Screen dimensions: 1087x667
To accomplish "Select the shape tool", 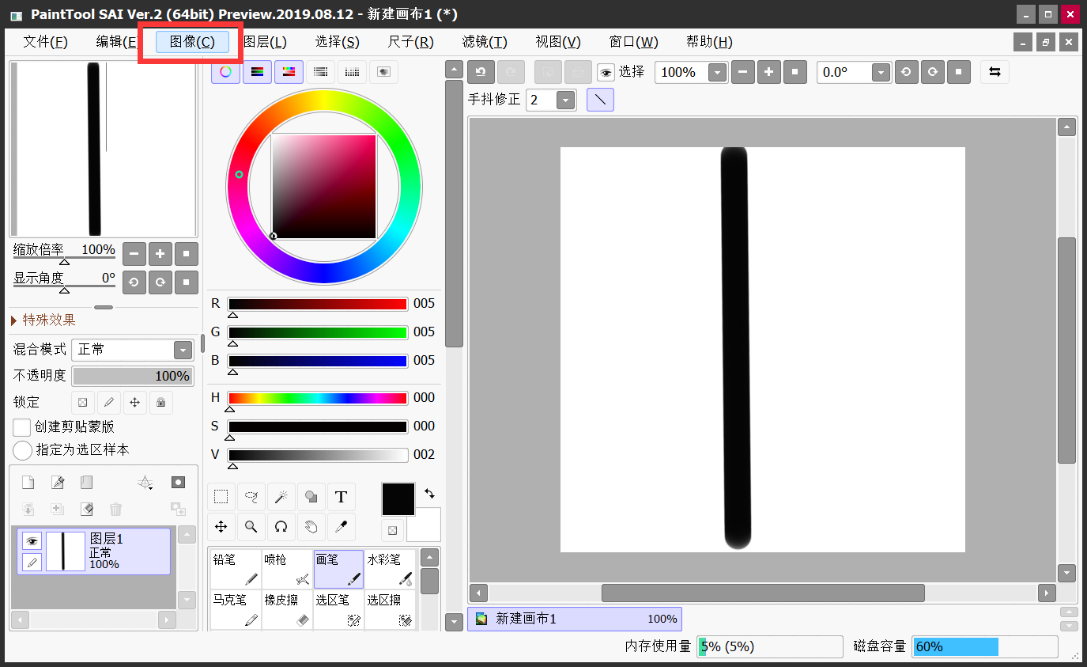I will click(311, 497).
